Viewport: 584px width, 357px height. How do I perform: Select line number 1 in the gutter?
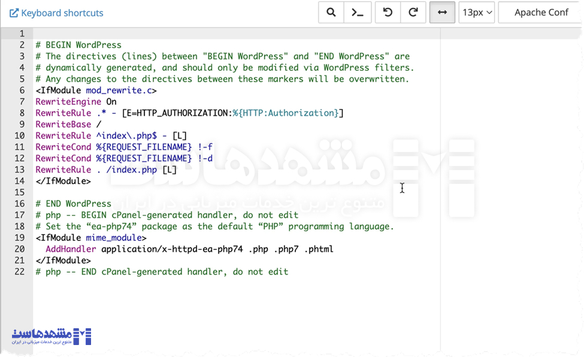pos(22,34)
